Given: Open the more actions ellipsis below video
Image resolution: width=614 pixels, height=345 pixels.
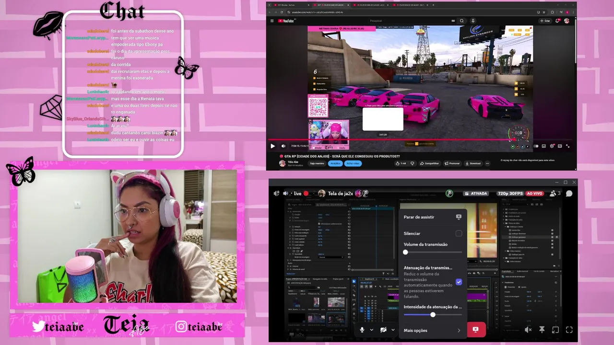Looking at the screenshot, I should pos(487,163).
